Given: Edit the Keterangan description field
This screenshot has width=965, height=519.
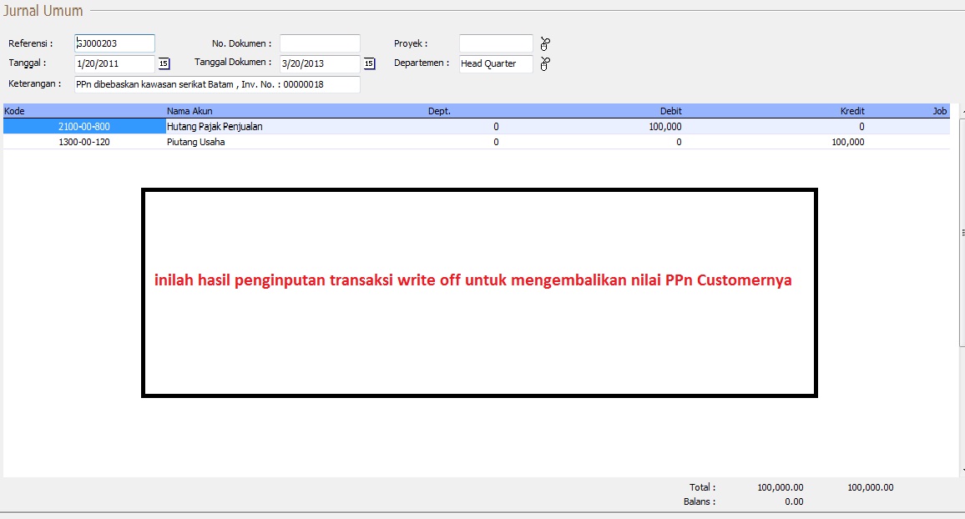Looking at the screenshot, I should coord(216,84).
